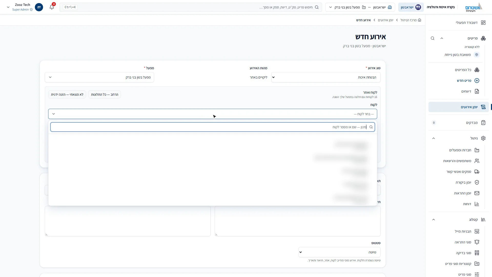Open קטגוריות סוגי פריט menu entry

pos(462,264)
